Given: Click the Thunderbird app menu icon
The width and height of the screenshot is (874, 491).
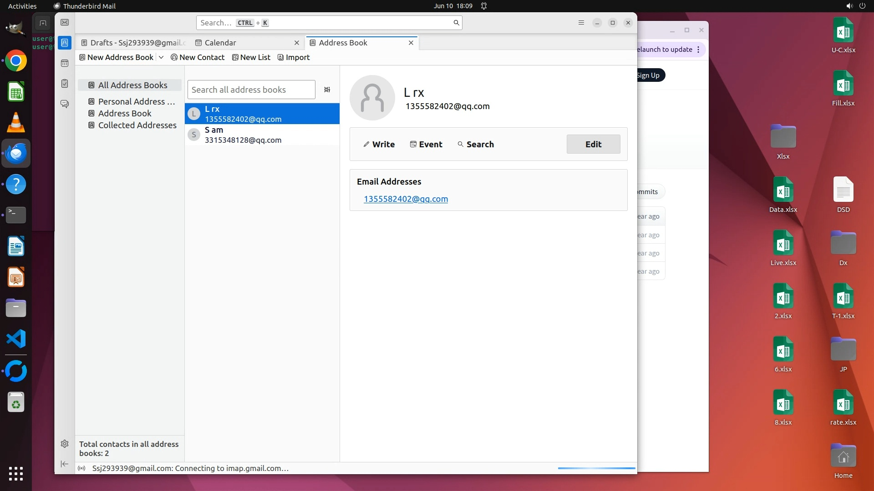Looking at the screenshot, I should [x=581, y=23].
